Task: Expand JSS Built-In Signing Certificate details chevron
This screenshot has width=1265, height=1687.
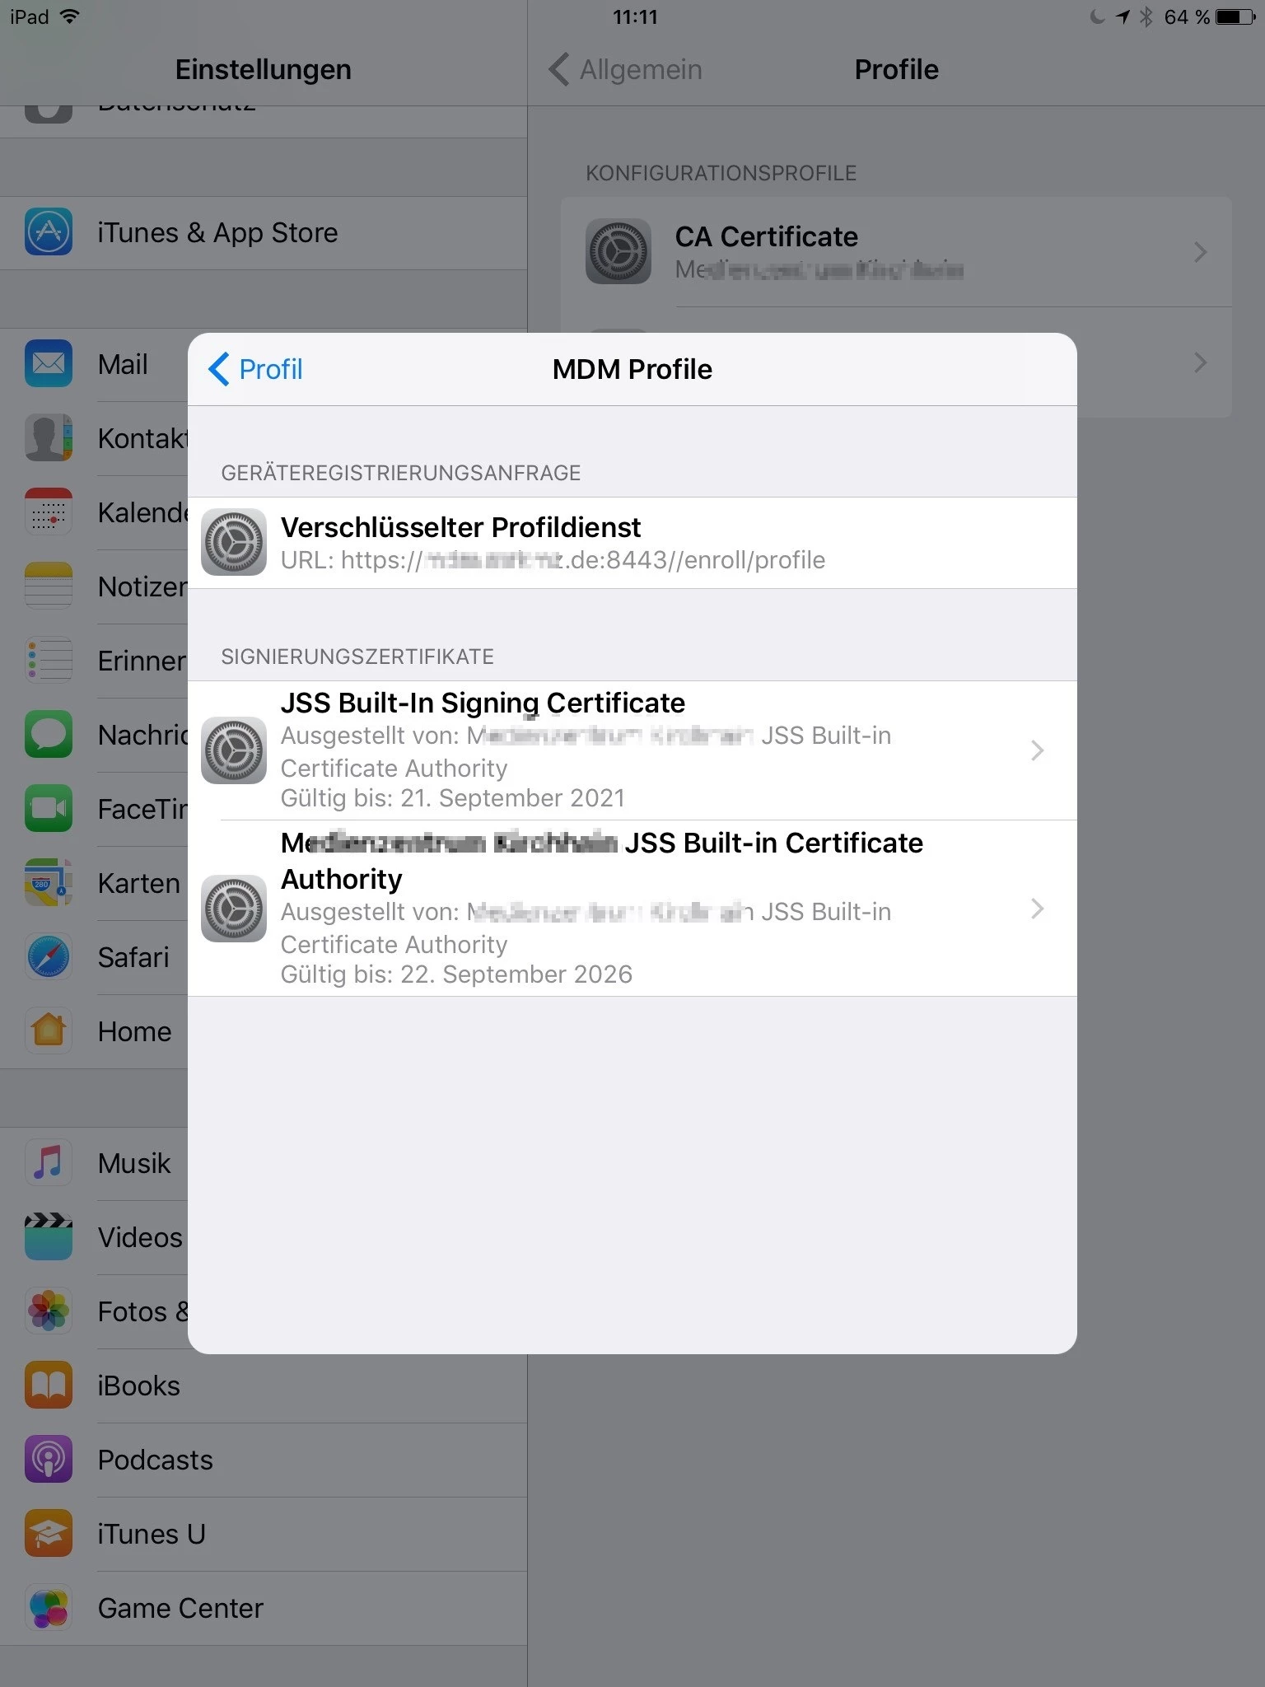Action: [x=1038, y=750]
